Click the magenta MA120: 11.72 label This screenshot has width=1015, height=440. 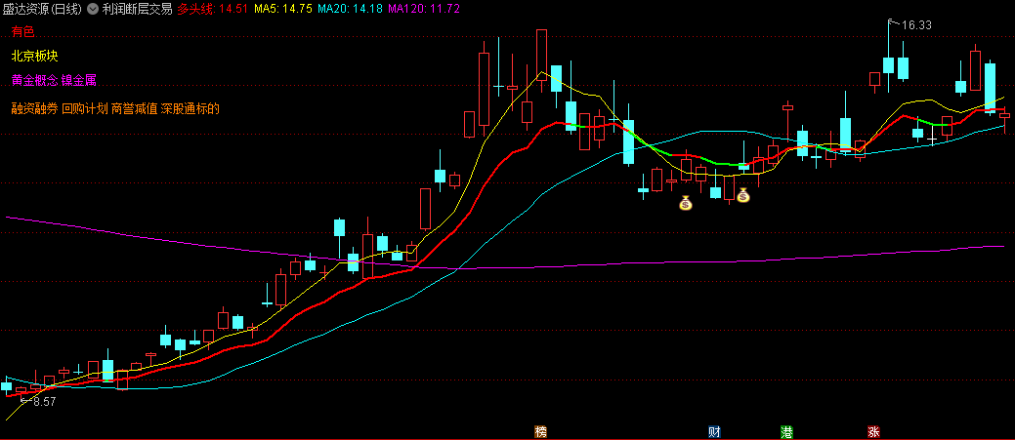425,9
